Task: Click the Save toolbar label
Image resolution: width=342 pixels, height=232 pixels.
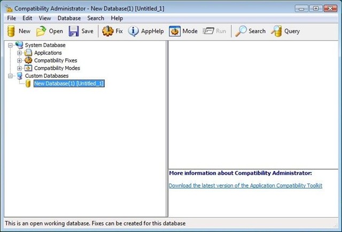Action: (88, 31)
